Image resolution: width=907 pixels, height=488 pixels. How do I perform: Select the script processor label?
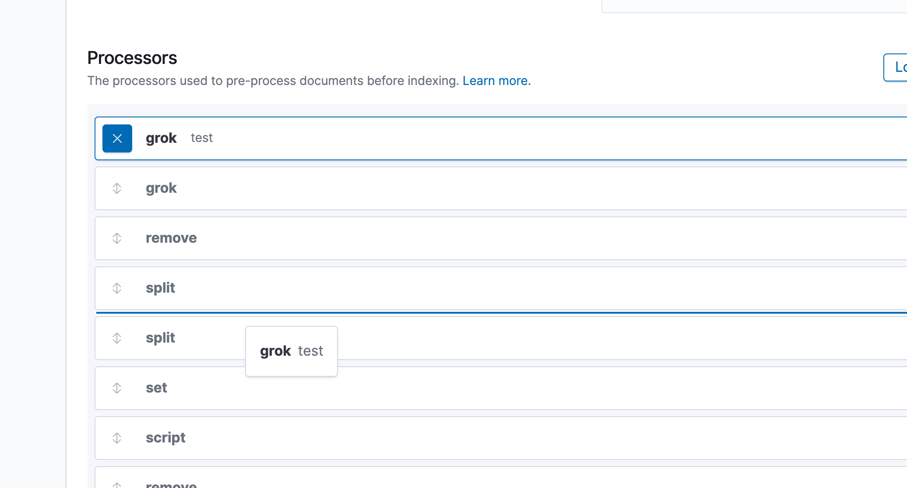point(165,438)
